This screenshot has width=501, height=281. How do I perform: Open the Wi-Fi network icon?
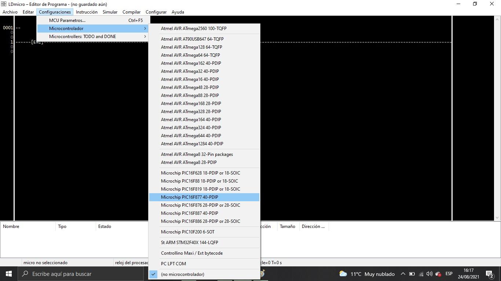coord(421,274)
